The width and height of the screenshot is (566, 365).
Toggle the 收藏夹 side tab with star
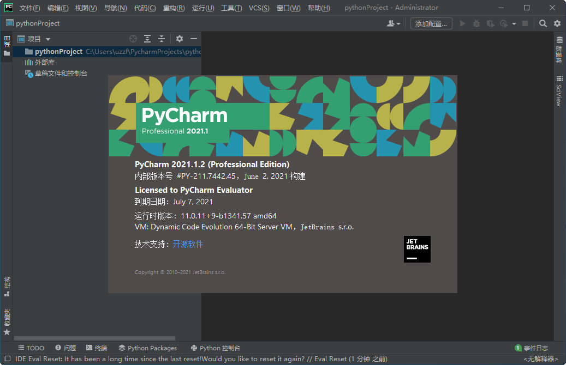7,322
